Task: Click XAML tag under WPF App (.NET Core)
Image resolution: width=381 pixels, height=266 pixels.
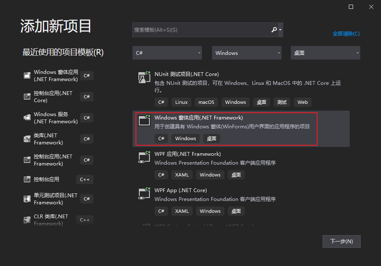Action: tap(182, 211)
